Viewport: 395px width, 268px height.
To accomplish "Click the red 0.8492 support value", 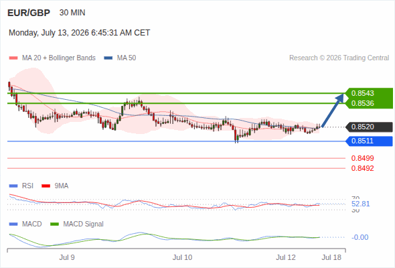I will [x=362, y=168].
